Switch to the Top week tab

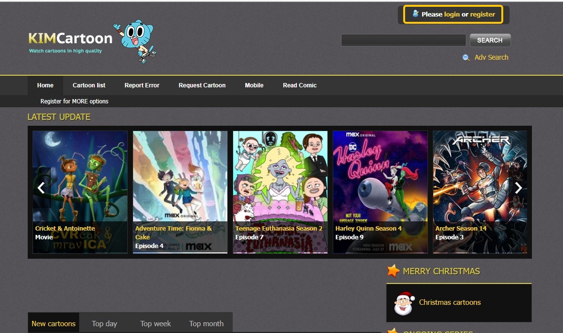155,323
